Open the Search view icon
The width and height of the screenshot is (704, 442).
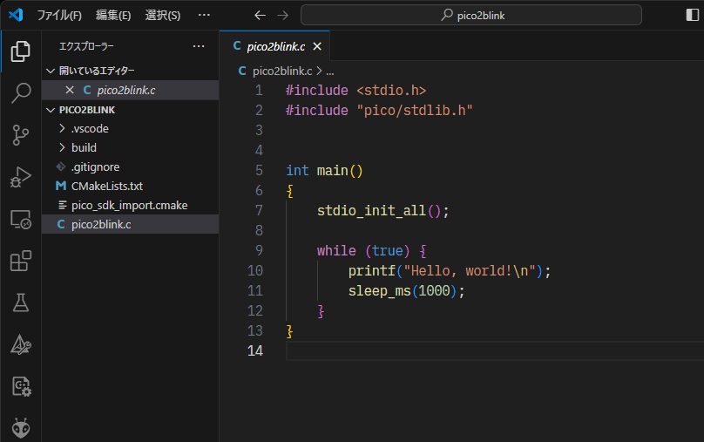click(21, 93)
